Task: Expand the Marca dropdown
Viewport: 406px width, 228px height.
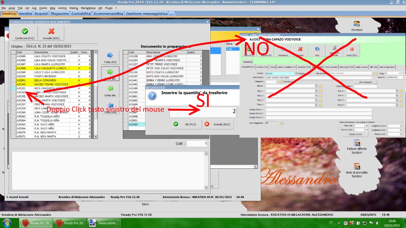Action: point(316,86)
